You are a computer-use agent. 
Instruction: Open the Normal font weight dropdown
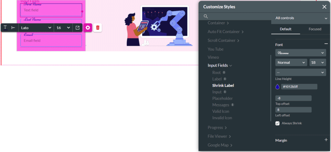291,62
